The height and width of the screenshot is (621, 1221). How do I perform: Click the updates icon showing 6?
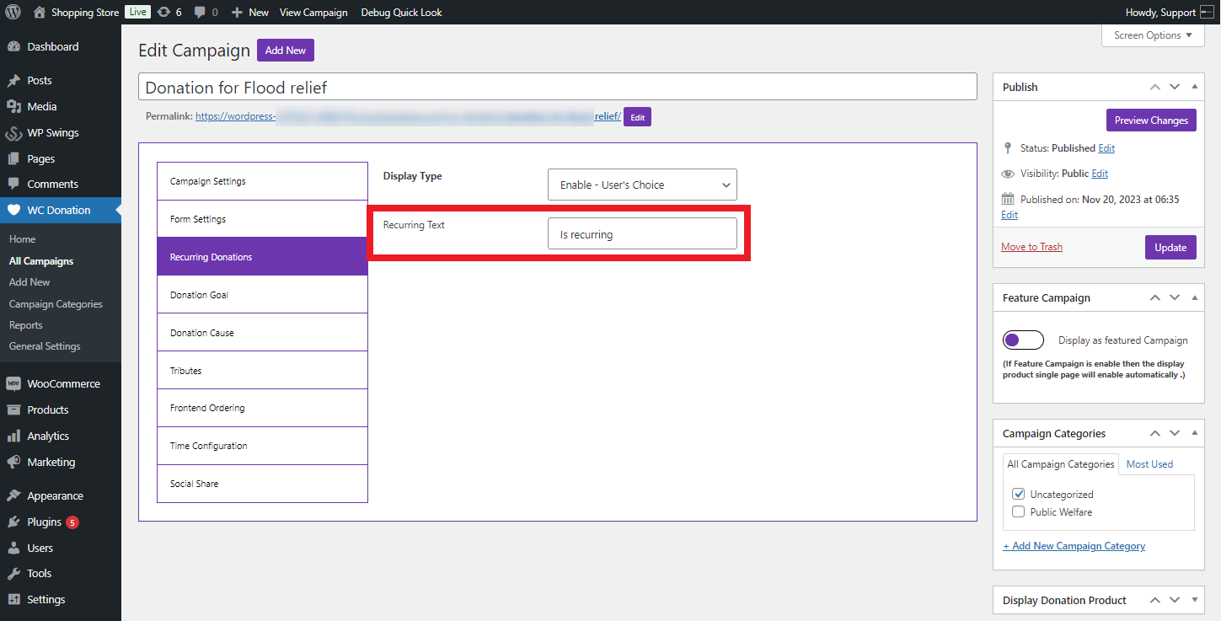(x=163, y=13)
